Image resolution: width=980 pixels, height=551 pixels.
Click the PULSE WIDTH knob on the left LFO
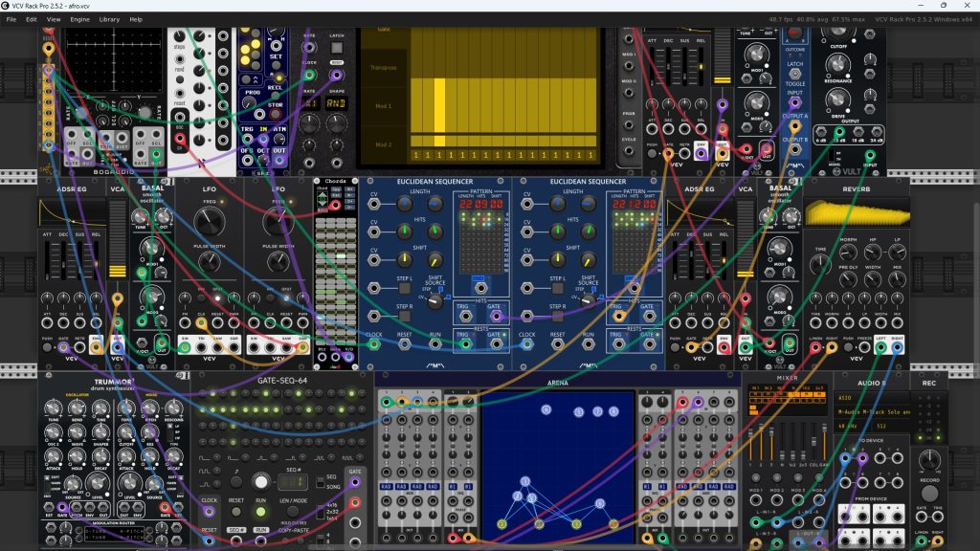click(210, 262)
